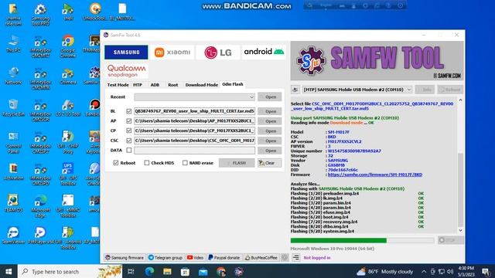Click the Clear button
Viewport: 495px width, 278px height.
tap(269, 163)
